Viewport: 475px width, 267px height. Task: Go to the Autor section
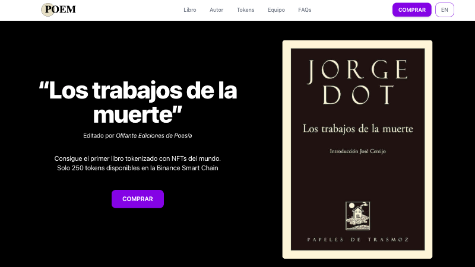(x=216, y=10)
